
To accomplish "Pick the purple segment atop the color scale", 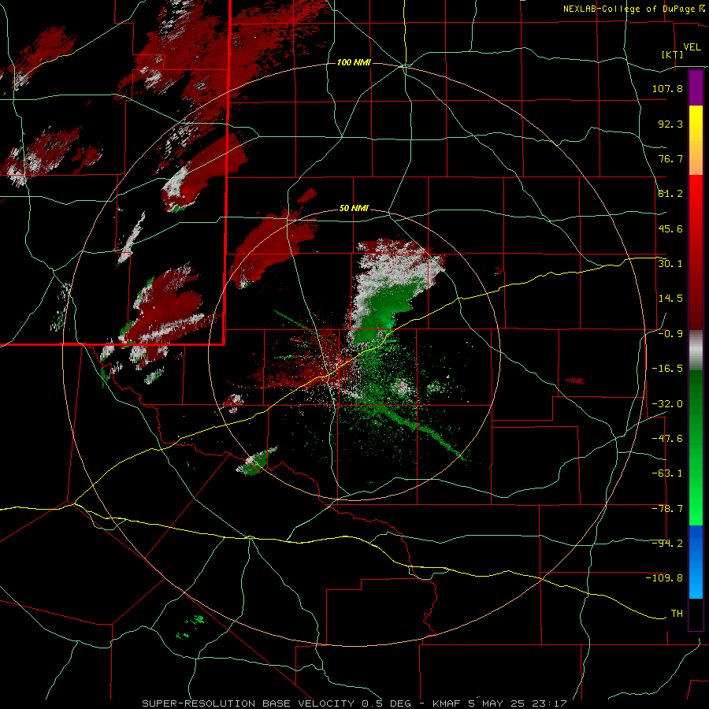I will pyautogui.click(x=696, y=87).
